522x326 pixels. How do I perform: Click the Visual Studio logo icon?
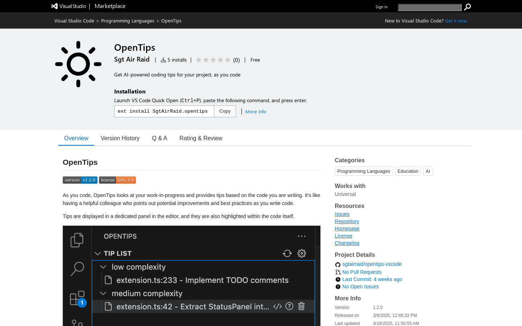point(54,6)
